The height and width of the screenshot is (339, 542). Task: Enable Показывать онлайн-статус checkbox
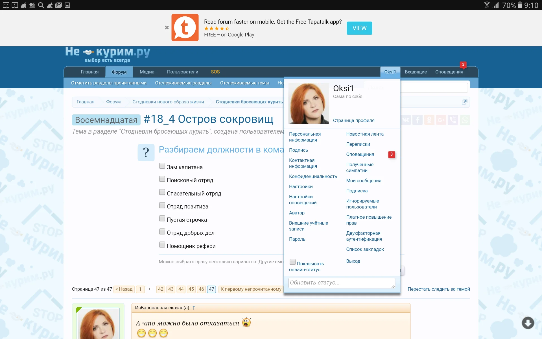[292, 262]
